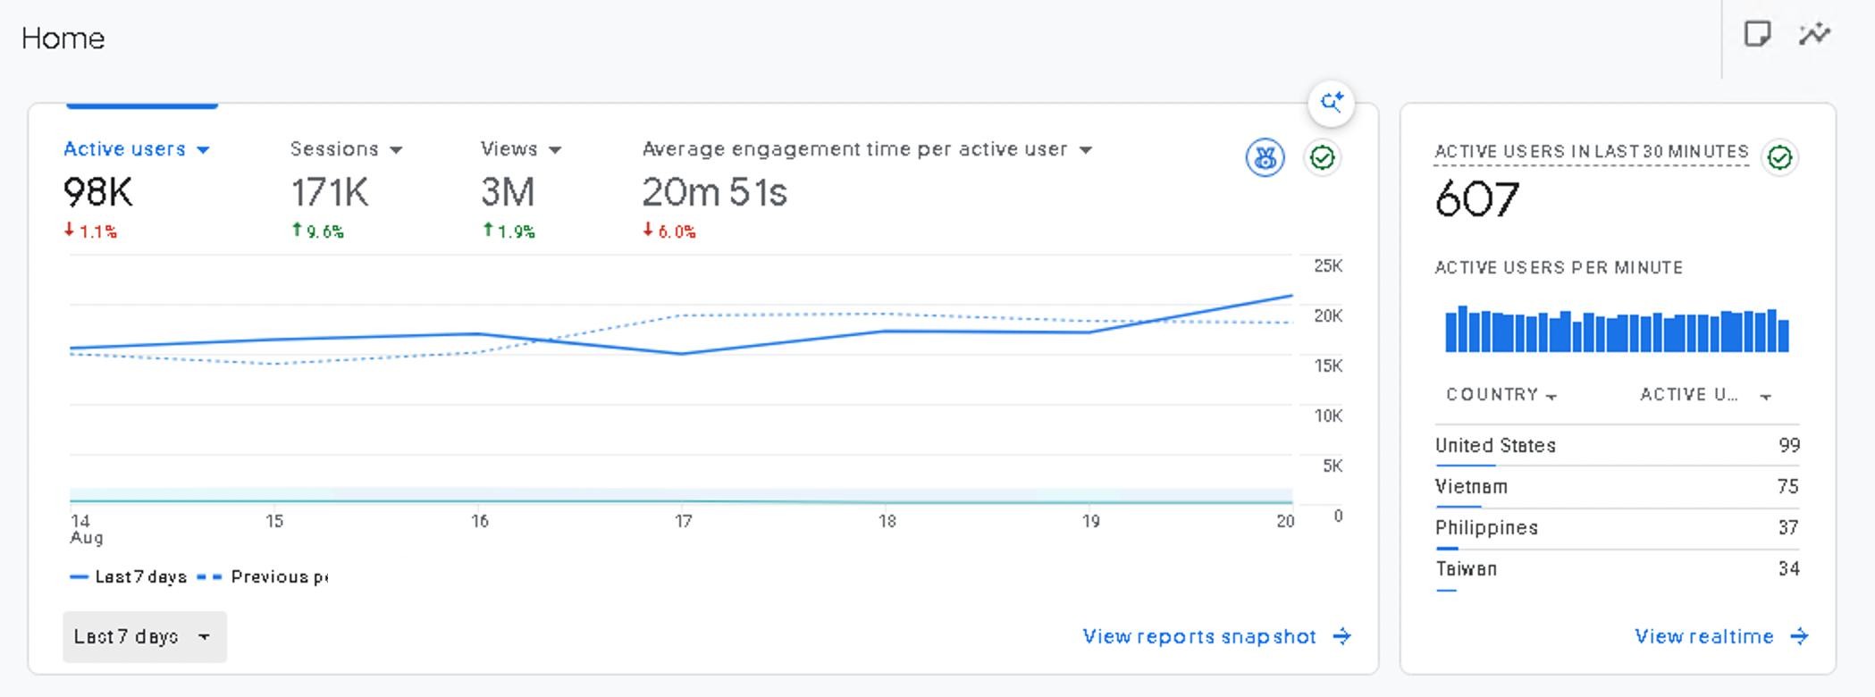This screenshot has height=697, width=1875.
Task: Click arrow beside View realtime
Action: pos(1799,636)
